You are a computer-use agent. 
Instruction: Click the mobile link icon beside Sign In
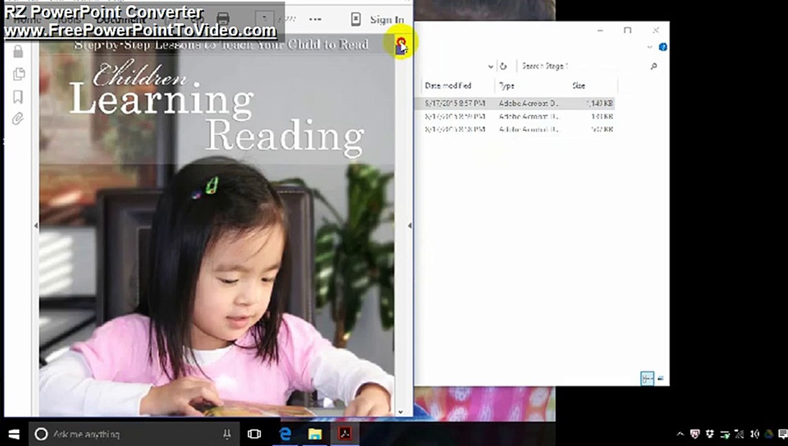(x=356, y=19)
